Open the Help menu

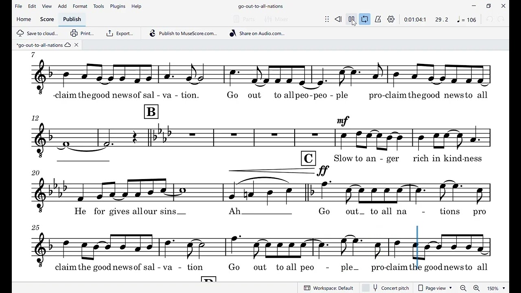pos(136,6)
